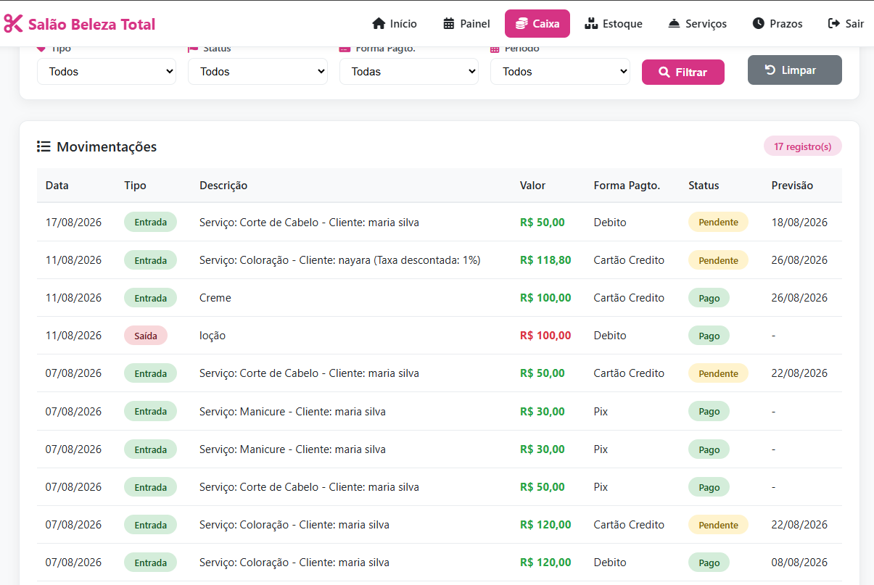Viewport: 874px width, 585px height.
Task: Open Prazos via the clock icon
Action: [x=759, y=24]
